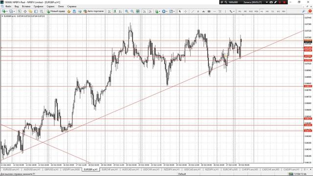The width and height of the screenshot is (313, 176).
Task: Expand the Profiles dropdown arrow
Action: [14, 11]
